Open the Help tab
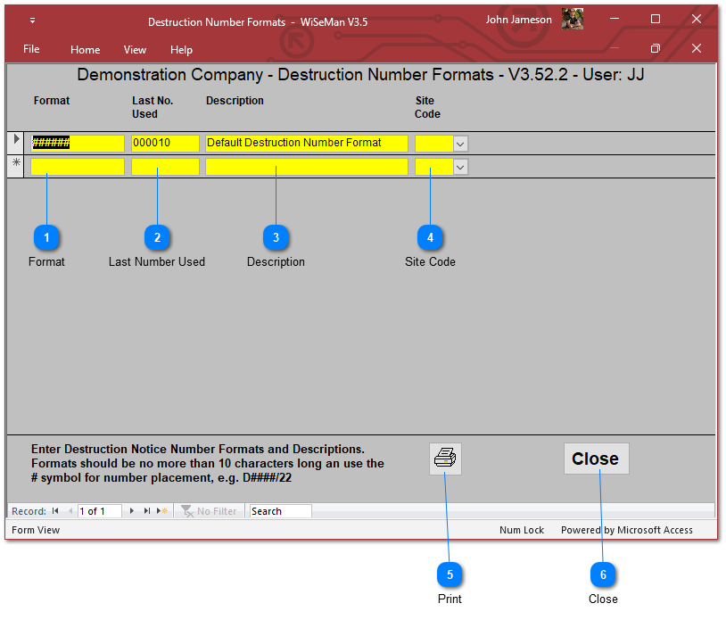The height and width of the screenshot is (620, 726). [x=181, y=50]
